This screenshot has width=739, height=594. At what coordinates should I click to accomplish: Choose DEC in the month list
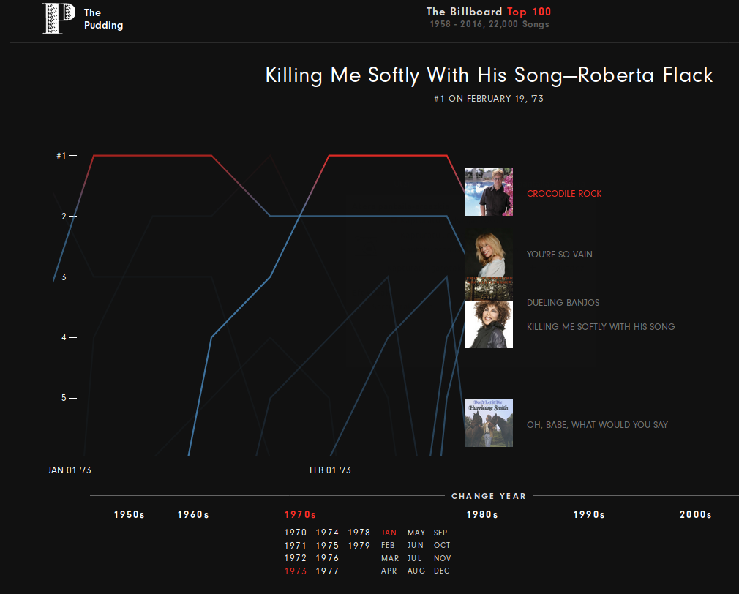coord(442,571)
